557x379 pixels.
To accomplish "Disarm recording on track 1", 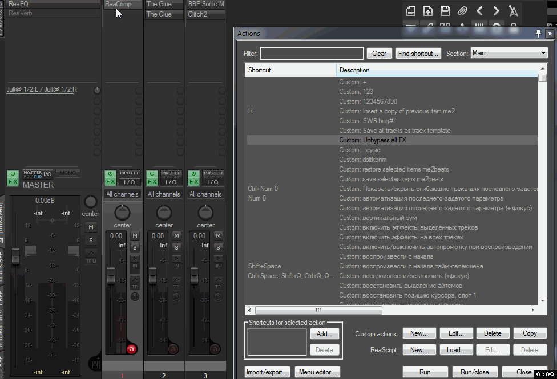I will (x=132, y=349).
